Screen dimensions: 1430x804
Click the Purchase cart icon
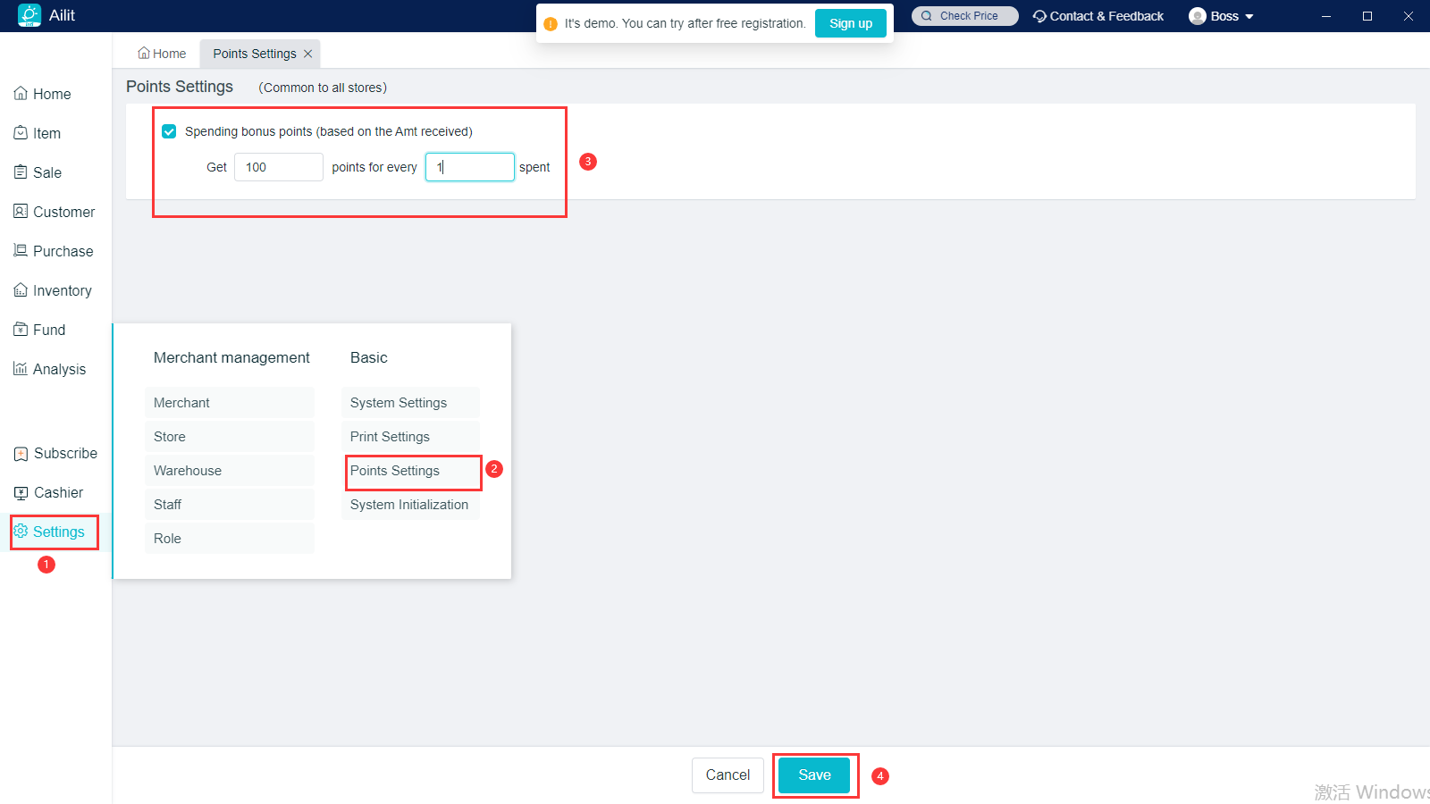click(21, 251)
